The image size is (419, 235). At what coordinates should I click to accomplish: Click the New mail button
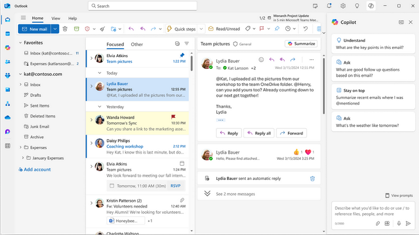34,29
